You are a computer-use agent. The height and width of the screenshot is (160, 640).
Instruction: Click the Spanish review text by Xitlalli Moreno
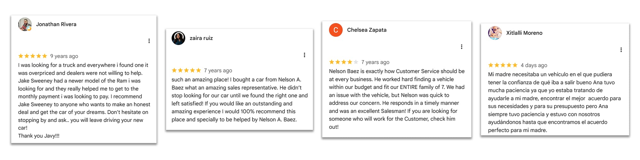554,102
